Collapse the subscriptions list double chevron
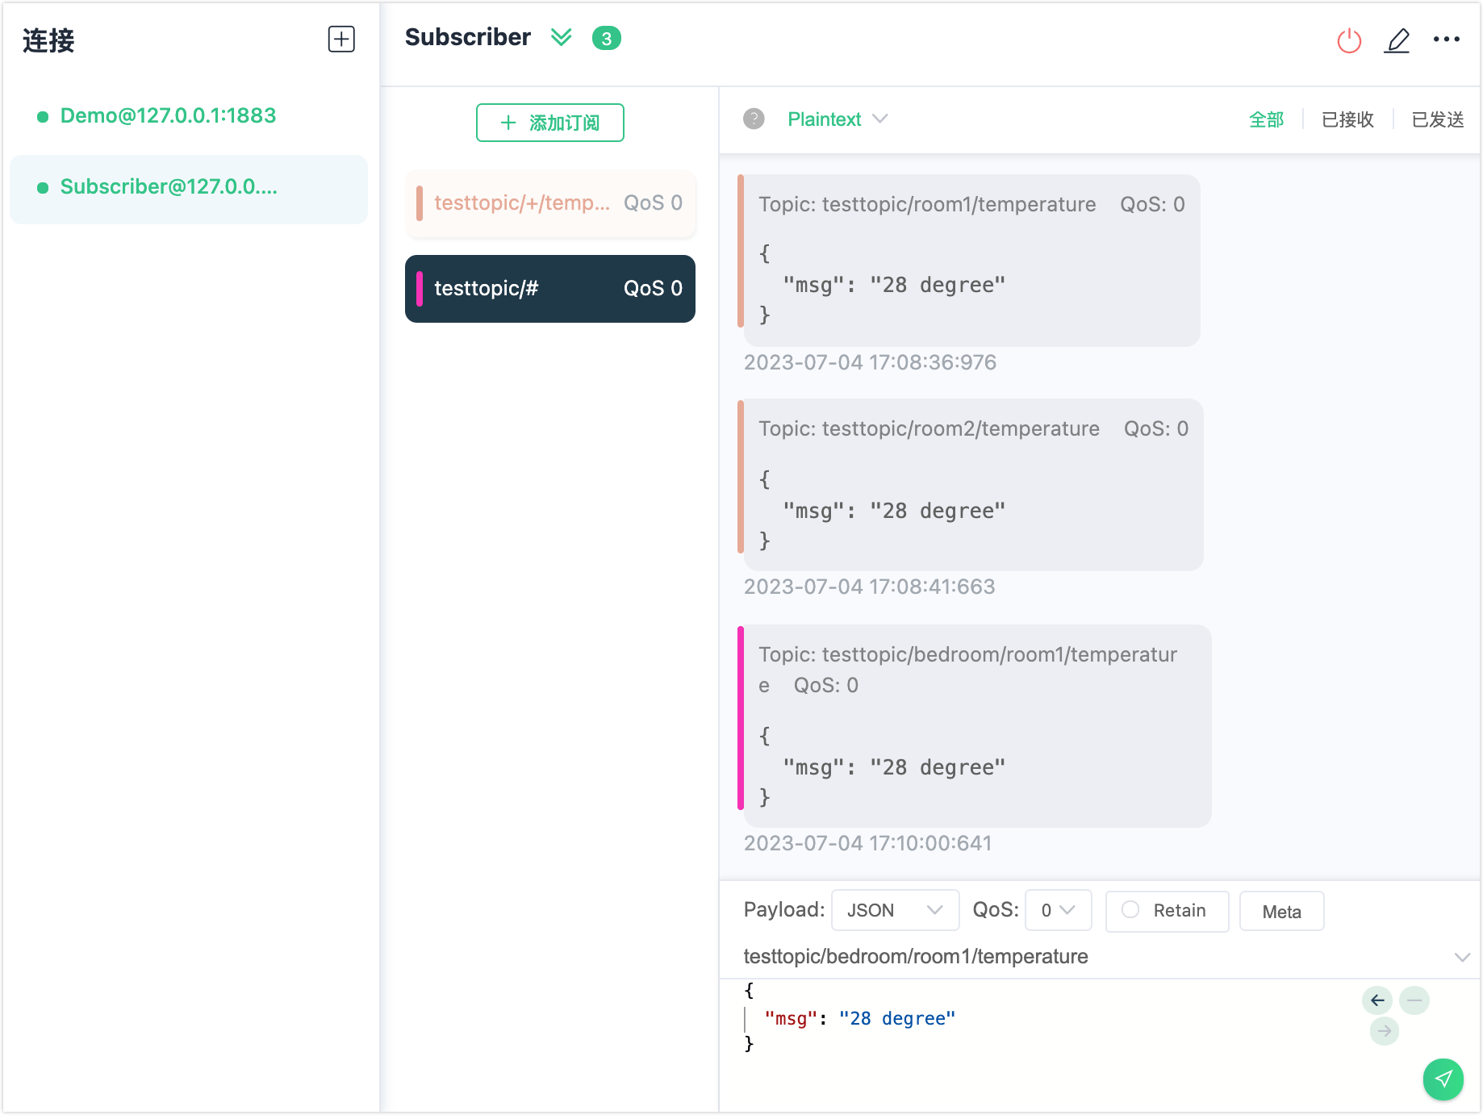This screenshot has width=1483, height=1115. pyautogui.click(x=561, y=38)
